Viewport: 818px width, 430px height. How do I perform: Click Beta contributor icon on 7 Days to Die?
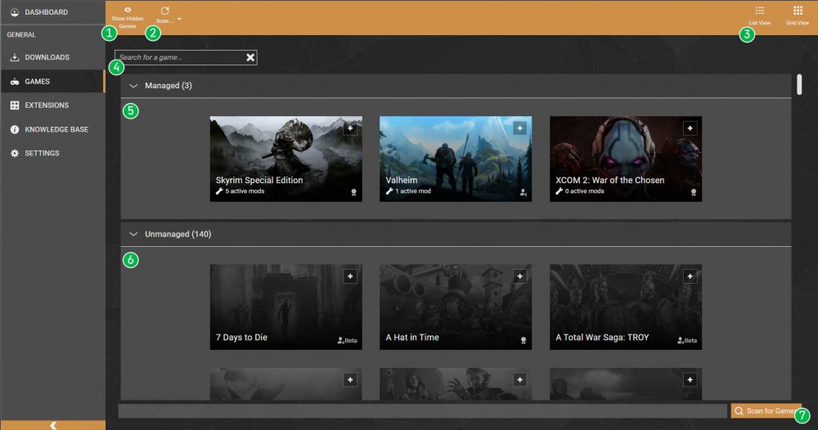point(347,340)
